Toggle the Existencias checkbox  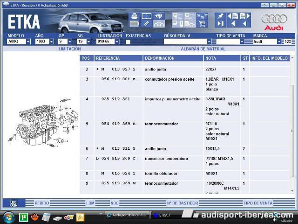[x=128, y=42]
